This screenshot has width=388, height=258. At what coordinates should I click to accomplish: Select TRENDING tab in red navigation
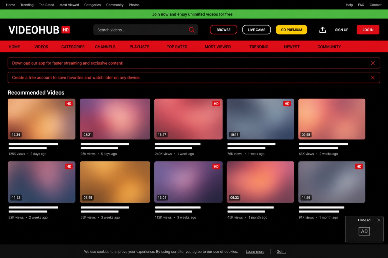pos(259,47)
